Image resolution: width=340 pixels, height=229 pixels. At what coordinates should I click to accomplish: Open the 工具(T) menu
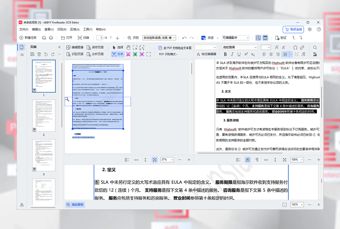tap(88, 29)
